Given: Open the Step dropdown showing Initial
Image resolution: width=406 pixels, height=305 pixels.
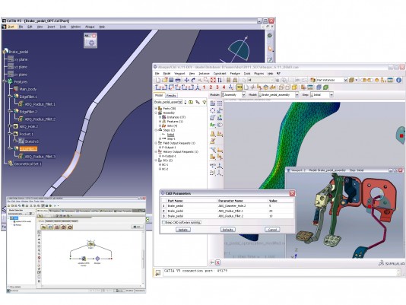Looking at the screenshot, I should coord(322,95).
